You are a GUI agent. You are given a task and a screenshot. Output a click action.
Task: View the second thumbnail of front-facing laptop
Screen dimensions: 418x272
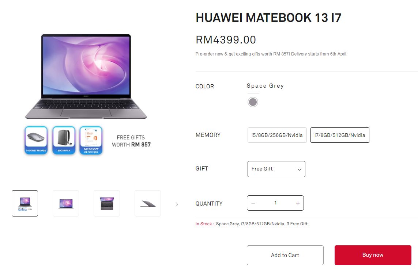(65, 203)
